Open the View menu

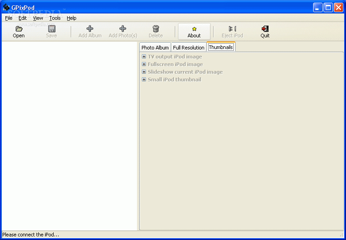[38, 18]
